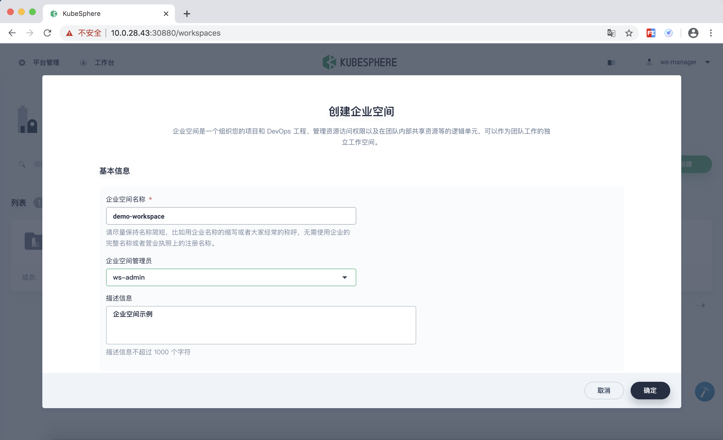This screenshot has height=440, width=723.
Task: Click the workspace name field demo-workspace
Action: 231,216
